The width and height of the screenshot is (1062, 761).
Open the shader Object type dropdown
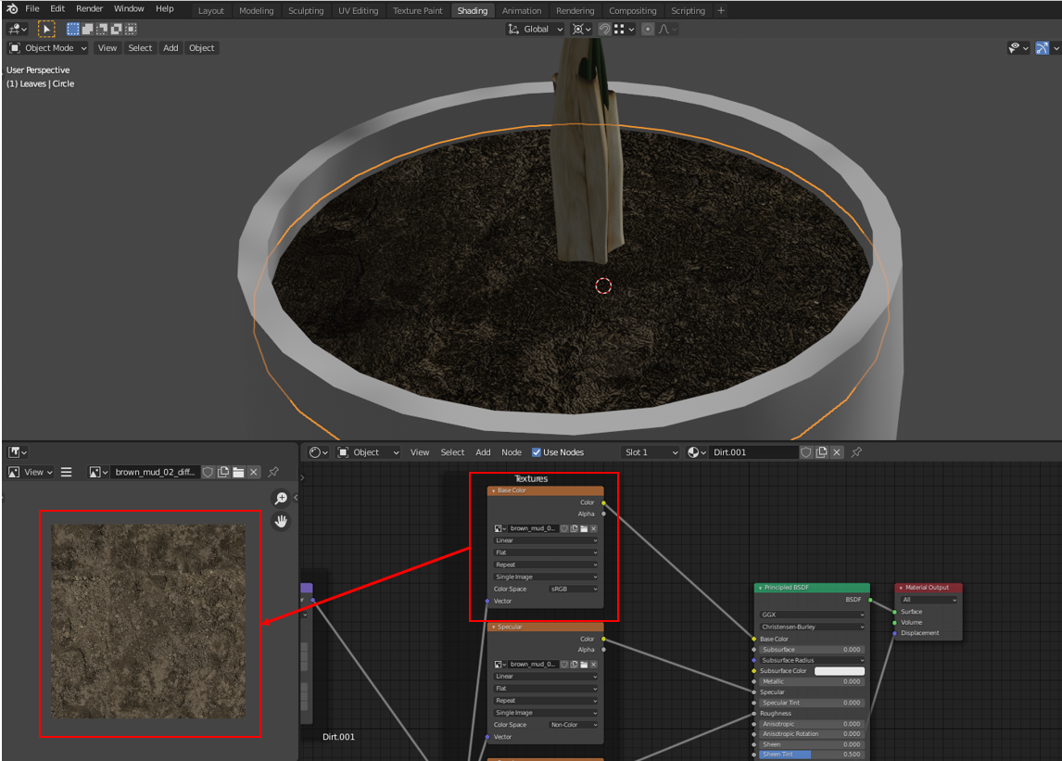pyautogui.click(x=369, y=452)
